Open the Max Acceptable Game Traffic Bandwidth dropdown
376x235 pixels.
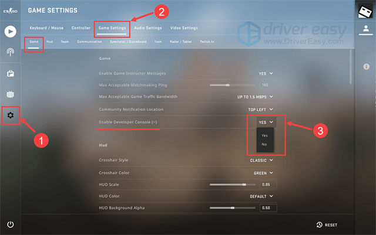point(255,97)
